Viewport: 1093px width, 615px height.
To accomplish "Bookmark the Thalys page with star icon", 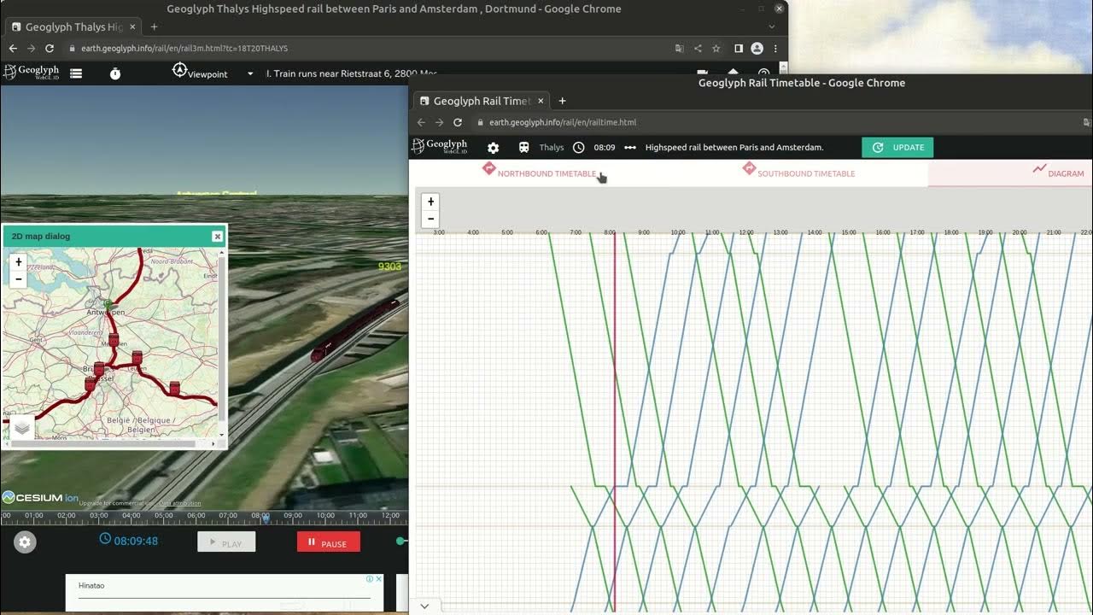I will (x=716, y=49).
